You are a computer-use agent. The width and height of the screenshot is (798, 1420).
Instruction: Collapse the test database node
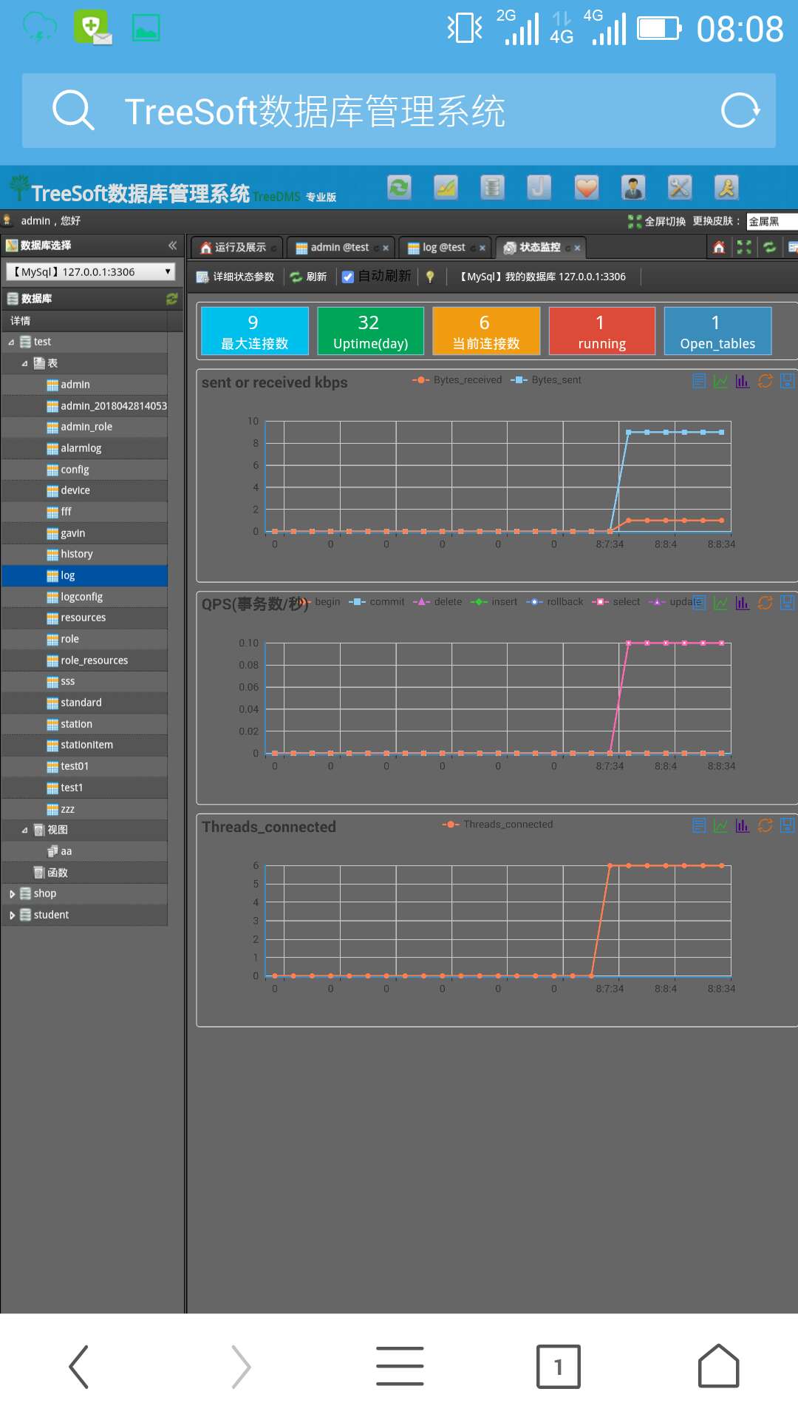(11, 342)
